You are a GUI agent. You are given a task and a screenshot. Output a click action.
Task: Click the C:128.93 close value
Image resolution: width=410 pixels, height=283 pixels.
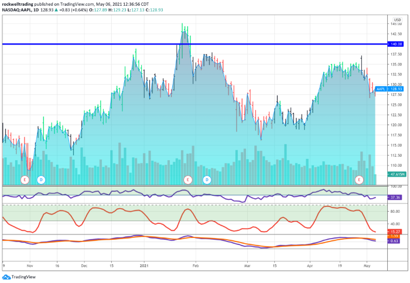click(155, 10)
